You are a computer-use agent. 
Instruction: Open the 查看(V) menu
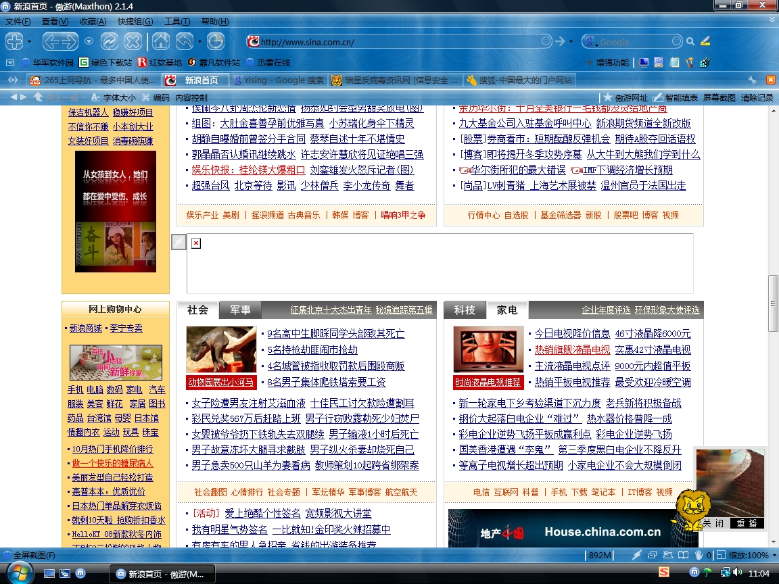click(55, 22)
